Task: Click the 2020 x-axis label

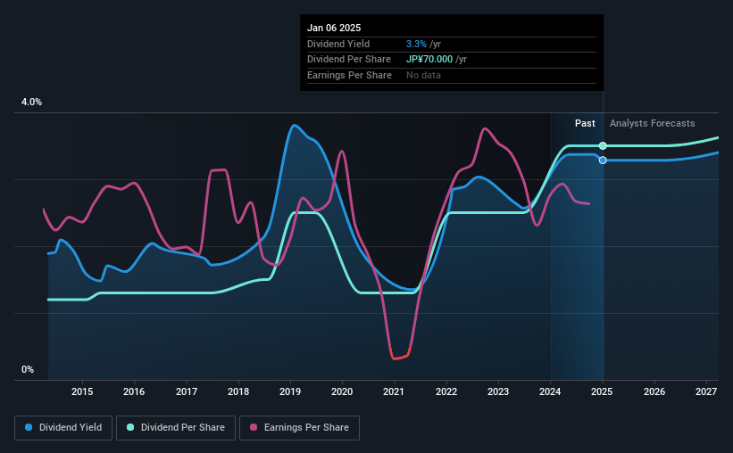Action: pos(342,391)
